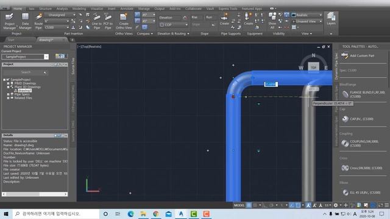Open the Project Manager tool

[x=10, y=21]
